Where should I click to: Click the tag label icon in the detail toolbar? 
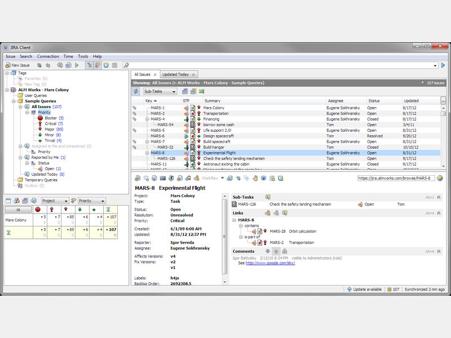pos(246,179)
